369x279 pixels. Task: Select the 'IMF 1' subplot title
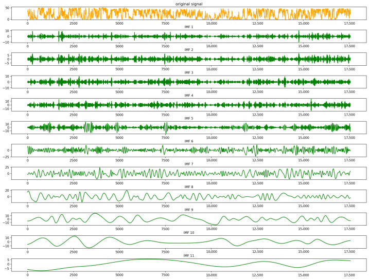(189, 27)
